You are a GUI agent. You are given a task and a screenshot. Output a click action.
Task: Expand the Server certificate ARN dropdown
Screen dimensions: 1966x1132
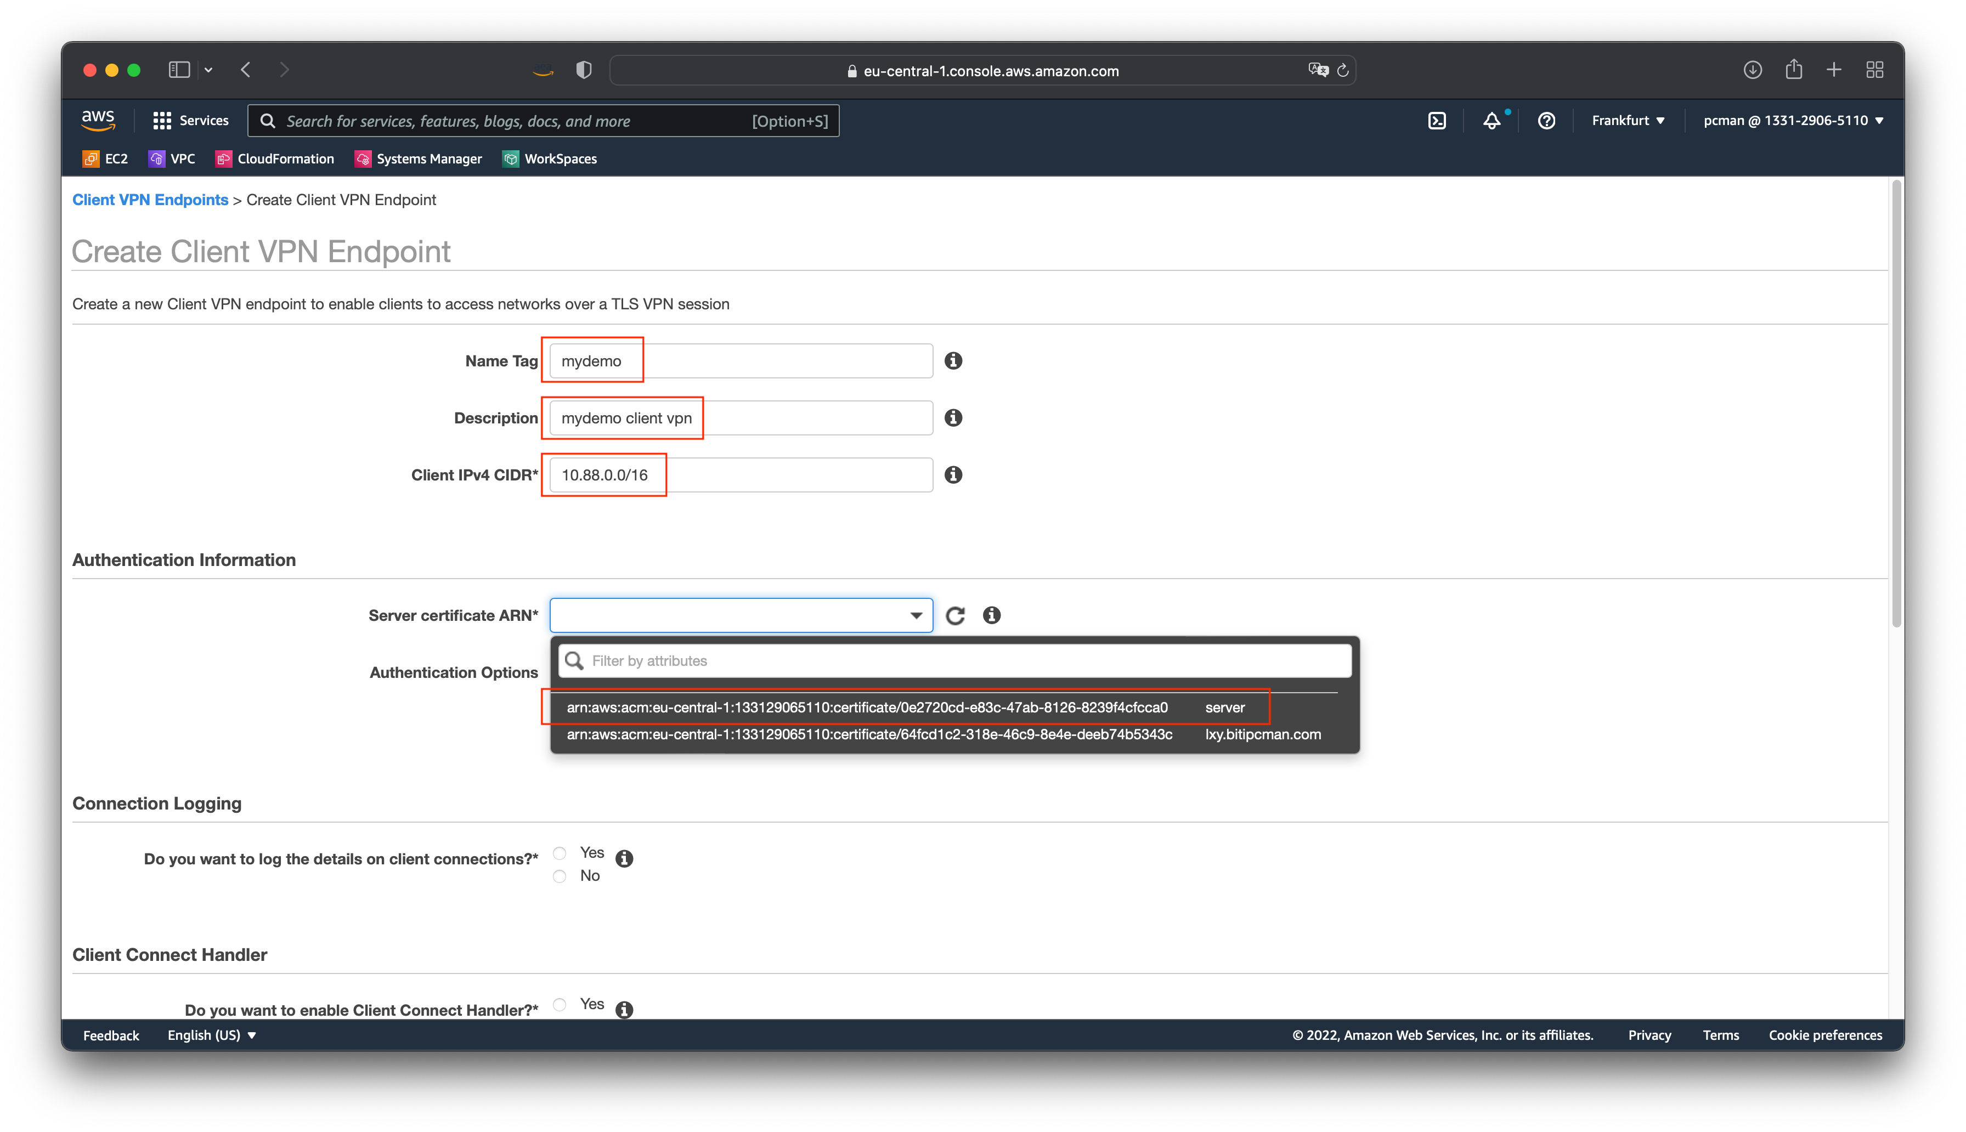pyautogui.click(x=741, y=615)
